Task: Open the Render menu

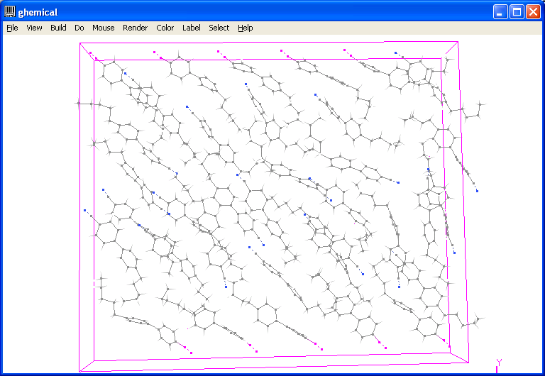Action: pyautogui.click(x=136, y=28)
